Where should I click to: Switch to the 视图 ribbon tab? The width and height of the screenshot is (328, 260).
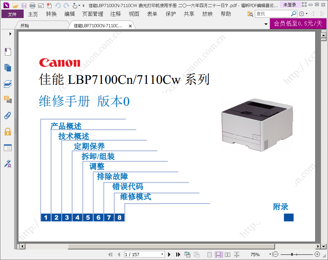(x=134, y=14)
